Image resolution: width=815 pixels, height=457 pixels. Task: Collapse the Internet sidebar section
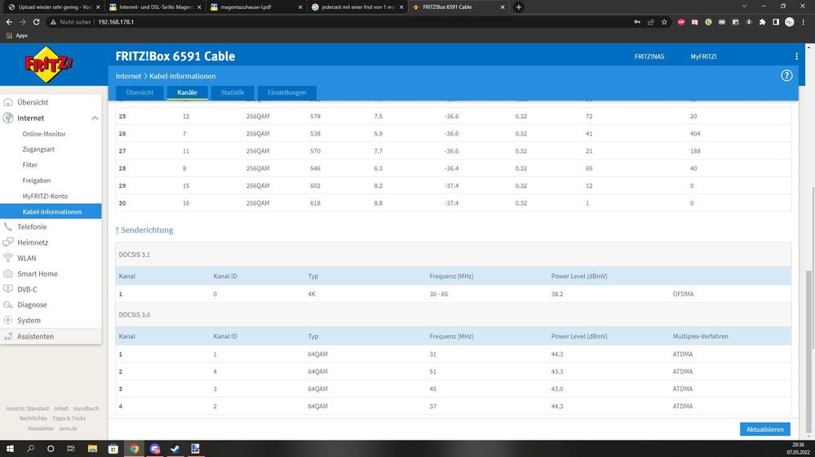pos(95,118)
